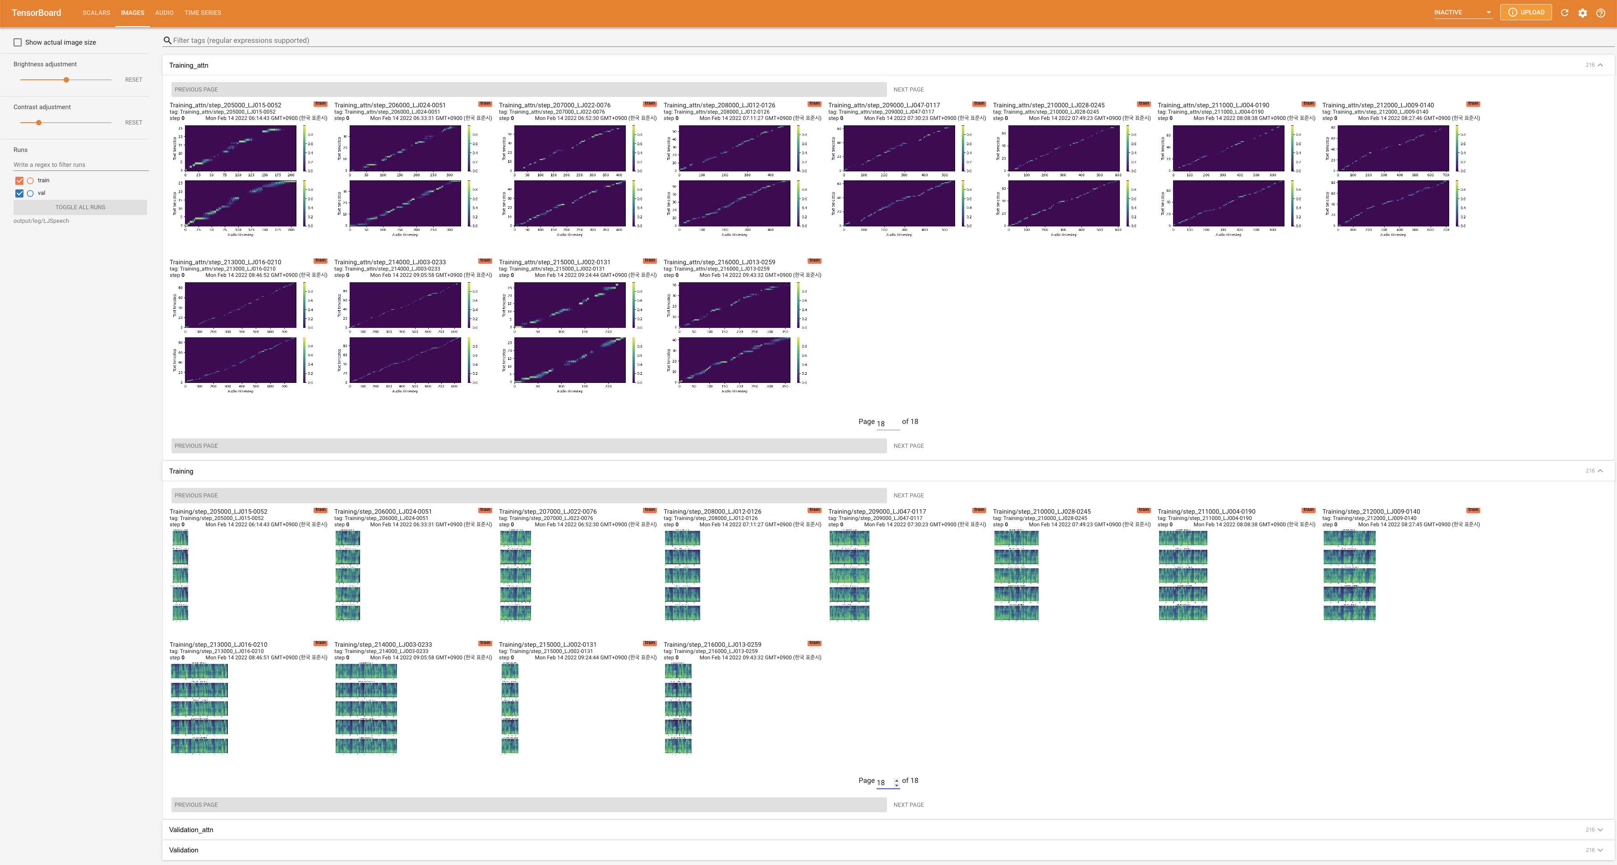
Task: Collapse the Training_attn section chevron
Action: 1600,65
